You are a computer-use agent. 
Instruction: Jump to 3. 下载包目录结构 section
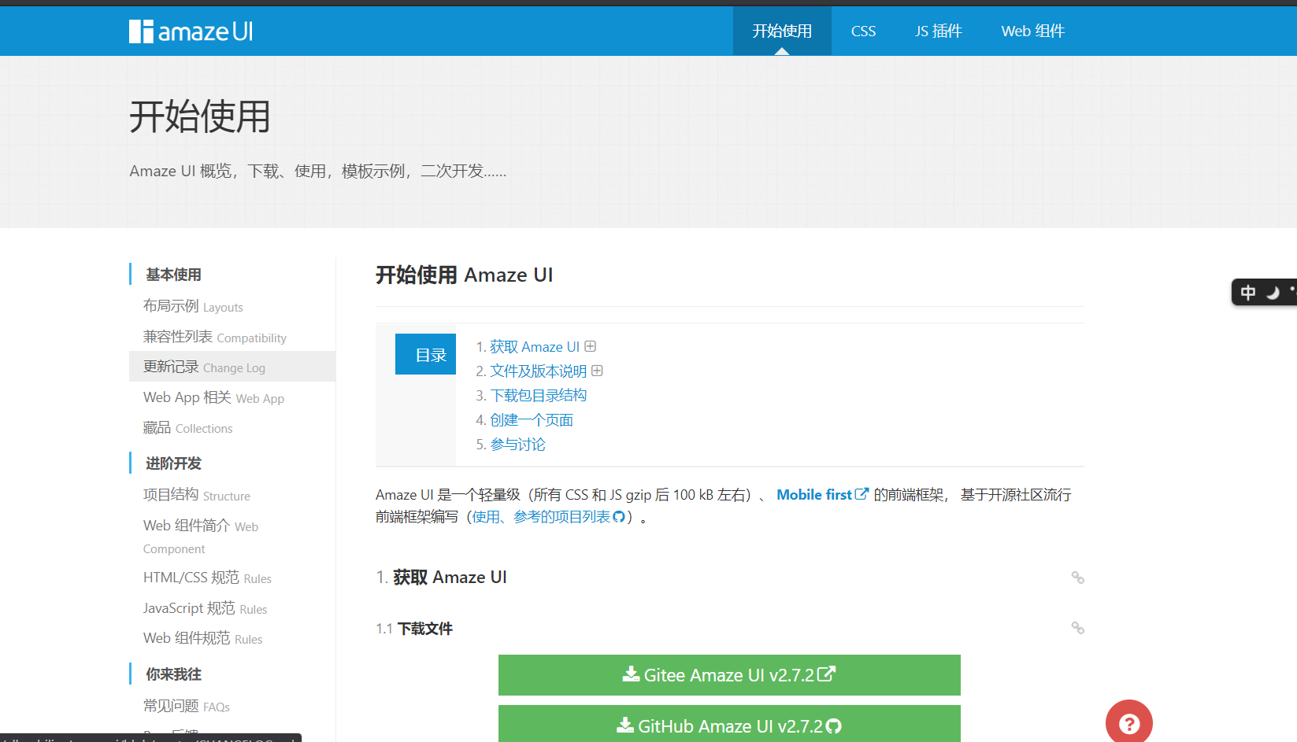(539, 396)
